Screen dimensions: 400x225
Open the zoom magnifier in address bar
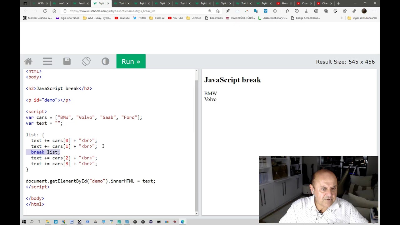[210, 11]
